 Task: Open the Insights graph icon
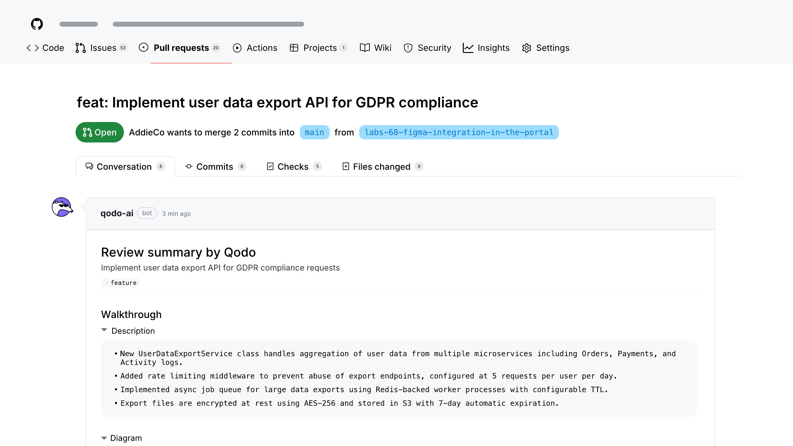coord(468,48)
